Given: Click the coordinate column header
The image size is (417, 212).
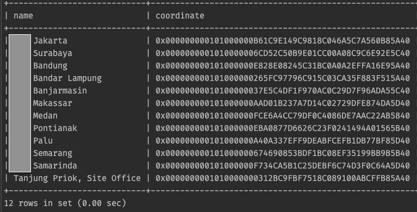Looking at the screenshot, I should pos(180,16).
